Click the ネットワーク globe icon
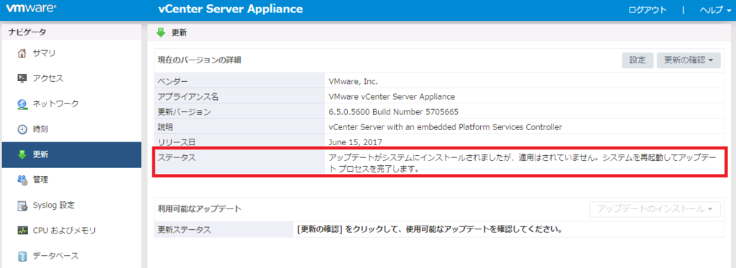 pyautogui.click(x=22, y=103)
